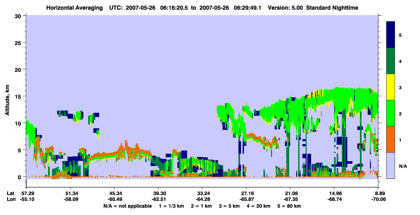Click the start time '06:16:20.5'
420x215 pixels.
176,7
